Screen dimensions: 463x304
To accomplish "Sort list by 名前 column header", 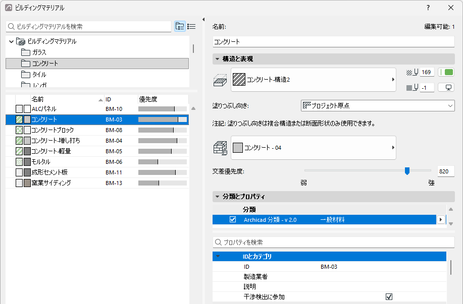I will click(67, 99).
